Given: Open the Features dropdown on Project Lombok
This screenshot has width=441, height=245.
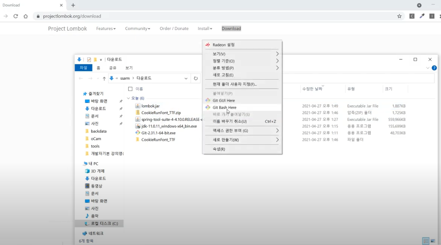Looking at the screenshot, I should pos(106,29).
